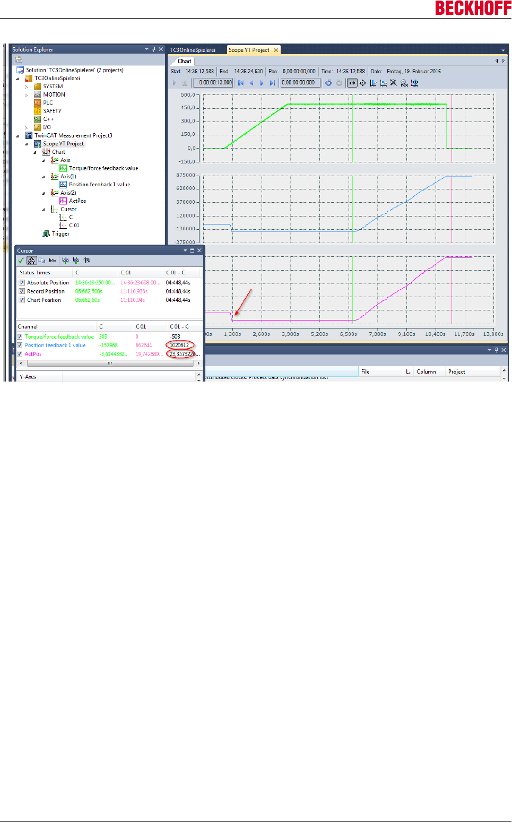Select the SAFETY tree node
The image size is (512, 822).
point(52,111)
